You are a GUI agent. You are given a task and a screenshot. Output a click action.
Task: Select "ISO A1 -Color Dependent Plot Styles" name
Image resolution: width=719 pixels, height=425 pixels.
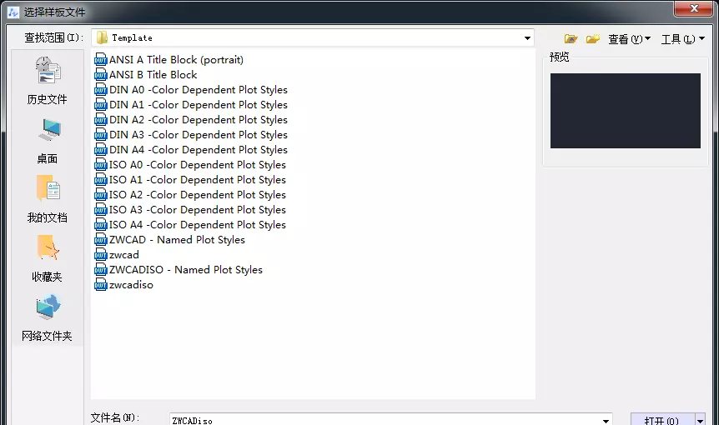198,180
